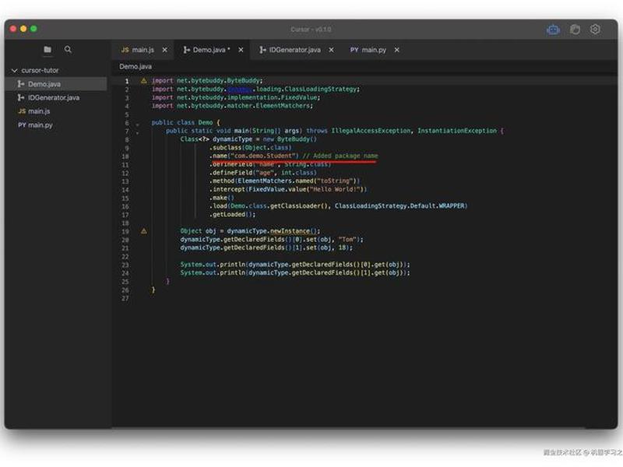This screenshot has width=623, height=467.
Task: Open settings gear icon
Action: (x=595, y=30)
